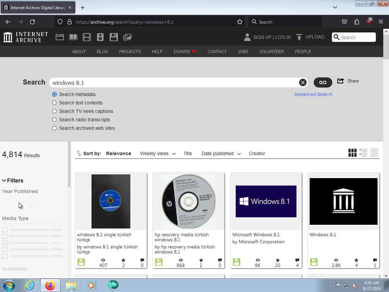Sort results by Relevance
This screenshot has width=389, height=292.
119,153
